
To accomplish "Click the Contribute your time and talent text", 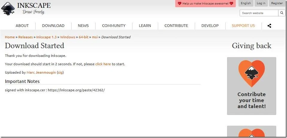I will click(251, 100).
